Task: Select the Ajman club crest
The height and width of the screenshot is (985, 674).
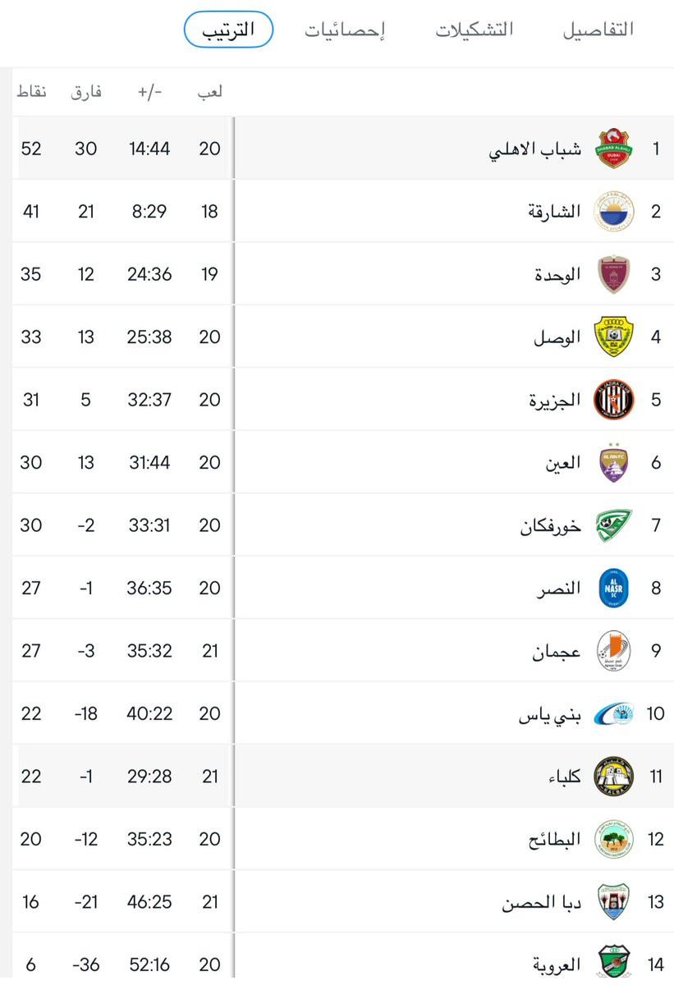Action: [x=613, y=651]
